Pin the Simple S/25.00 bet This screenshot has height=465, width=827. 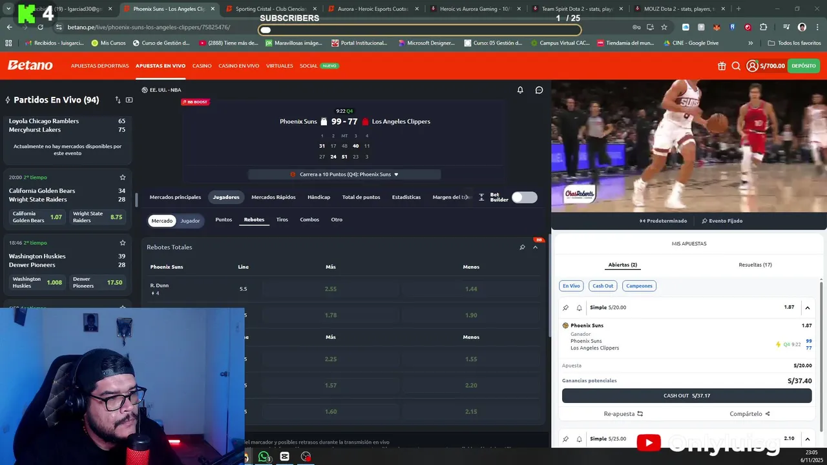(x=565, y=439)
